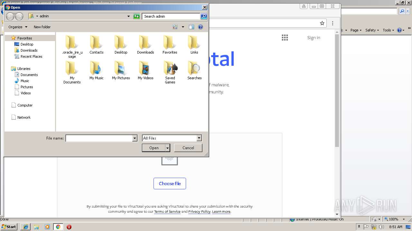Click Windows Explorer taskbar icon
The image size is (412, 231).
(x=36, y=227)
